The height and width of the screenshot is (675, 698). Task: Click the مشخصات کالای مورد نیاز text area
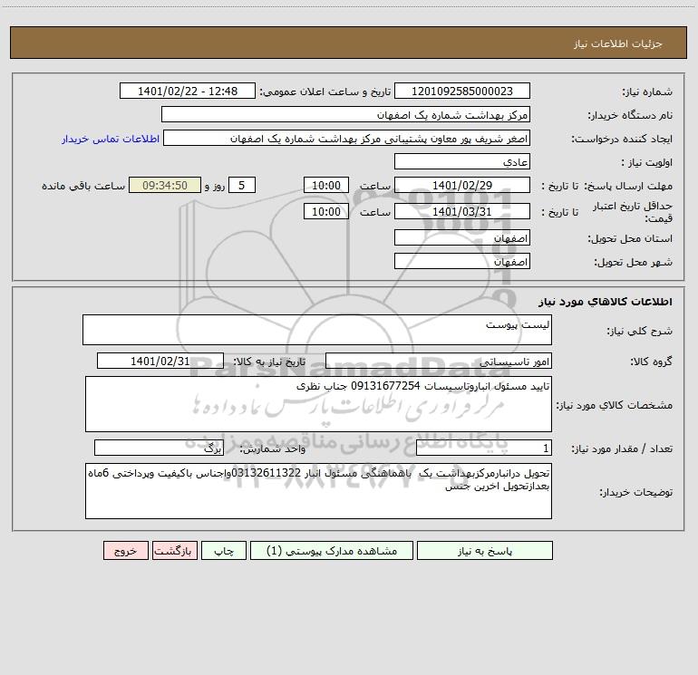tap(318, 404)
